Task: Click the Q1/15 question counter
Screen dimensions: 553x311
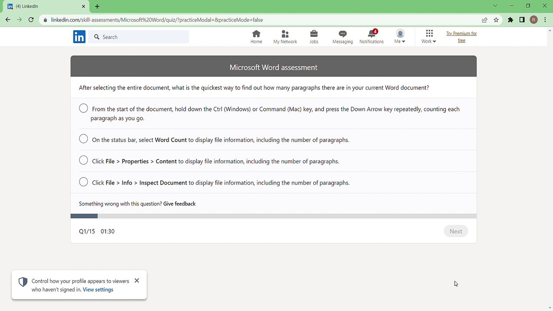Action: (87, 231)
